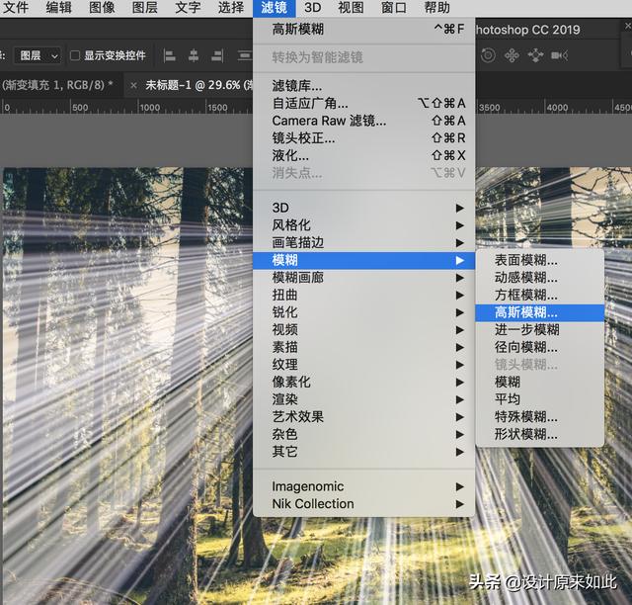Expand the 3D filter submenu

point(364,208)
